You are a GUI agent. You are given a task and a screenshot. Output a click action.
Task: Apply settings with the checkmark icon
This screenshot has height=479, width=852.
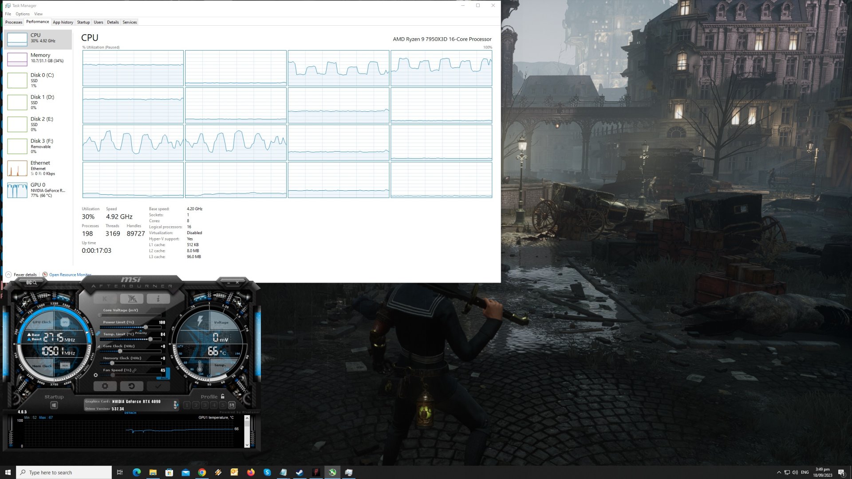[158, 386]
